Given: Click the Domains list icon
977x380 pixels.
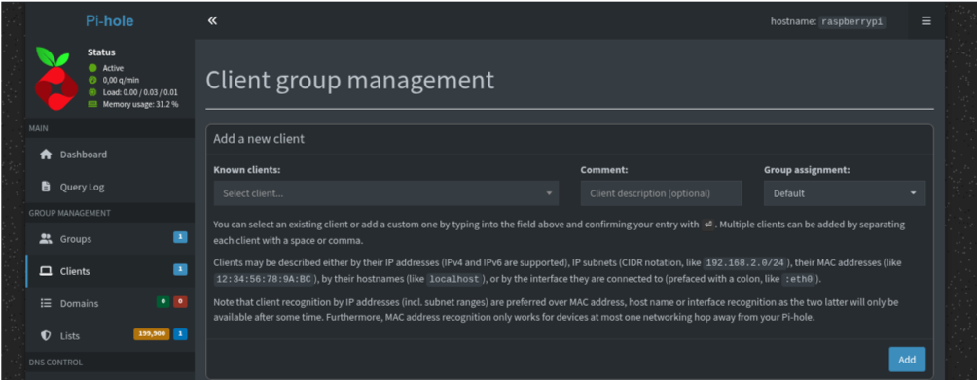Looking at the screenshot, I should [x=46, y=303].
